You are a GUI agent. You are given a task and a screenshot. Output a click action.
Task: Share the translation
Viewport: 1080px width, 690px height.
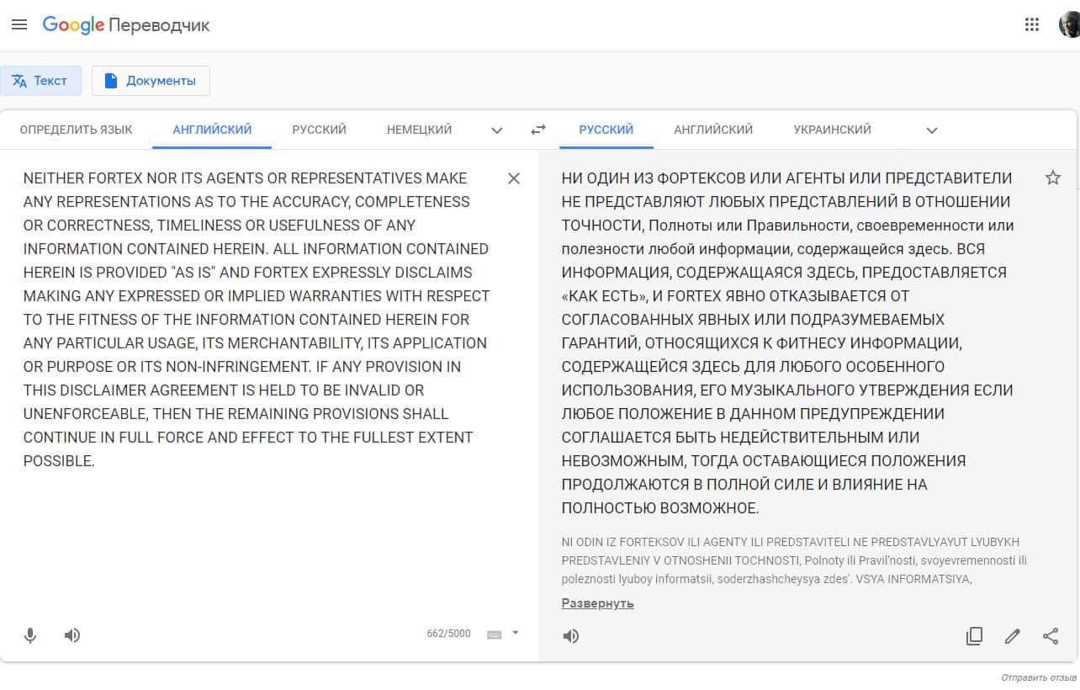1051,636
